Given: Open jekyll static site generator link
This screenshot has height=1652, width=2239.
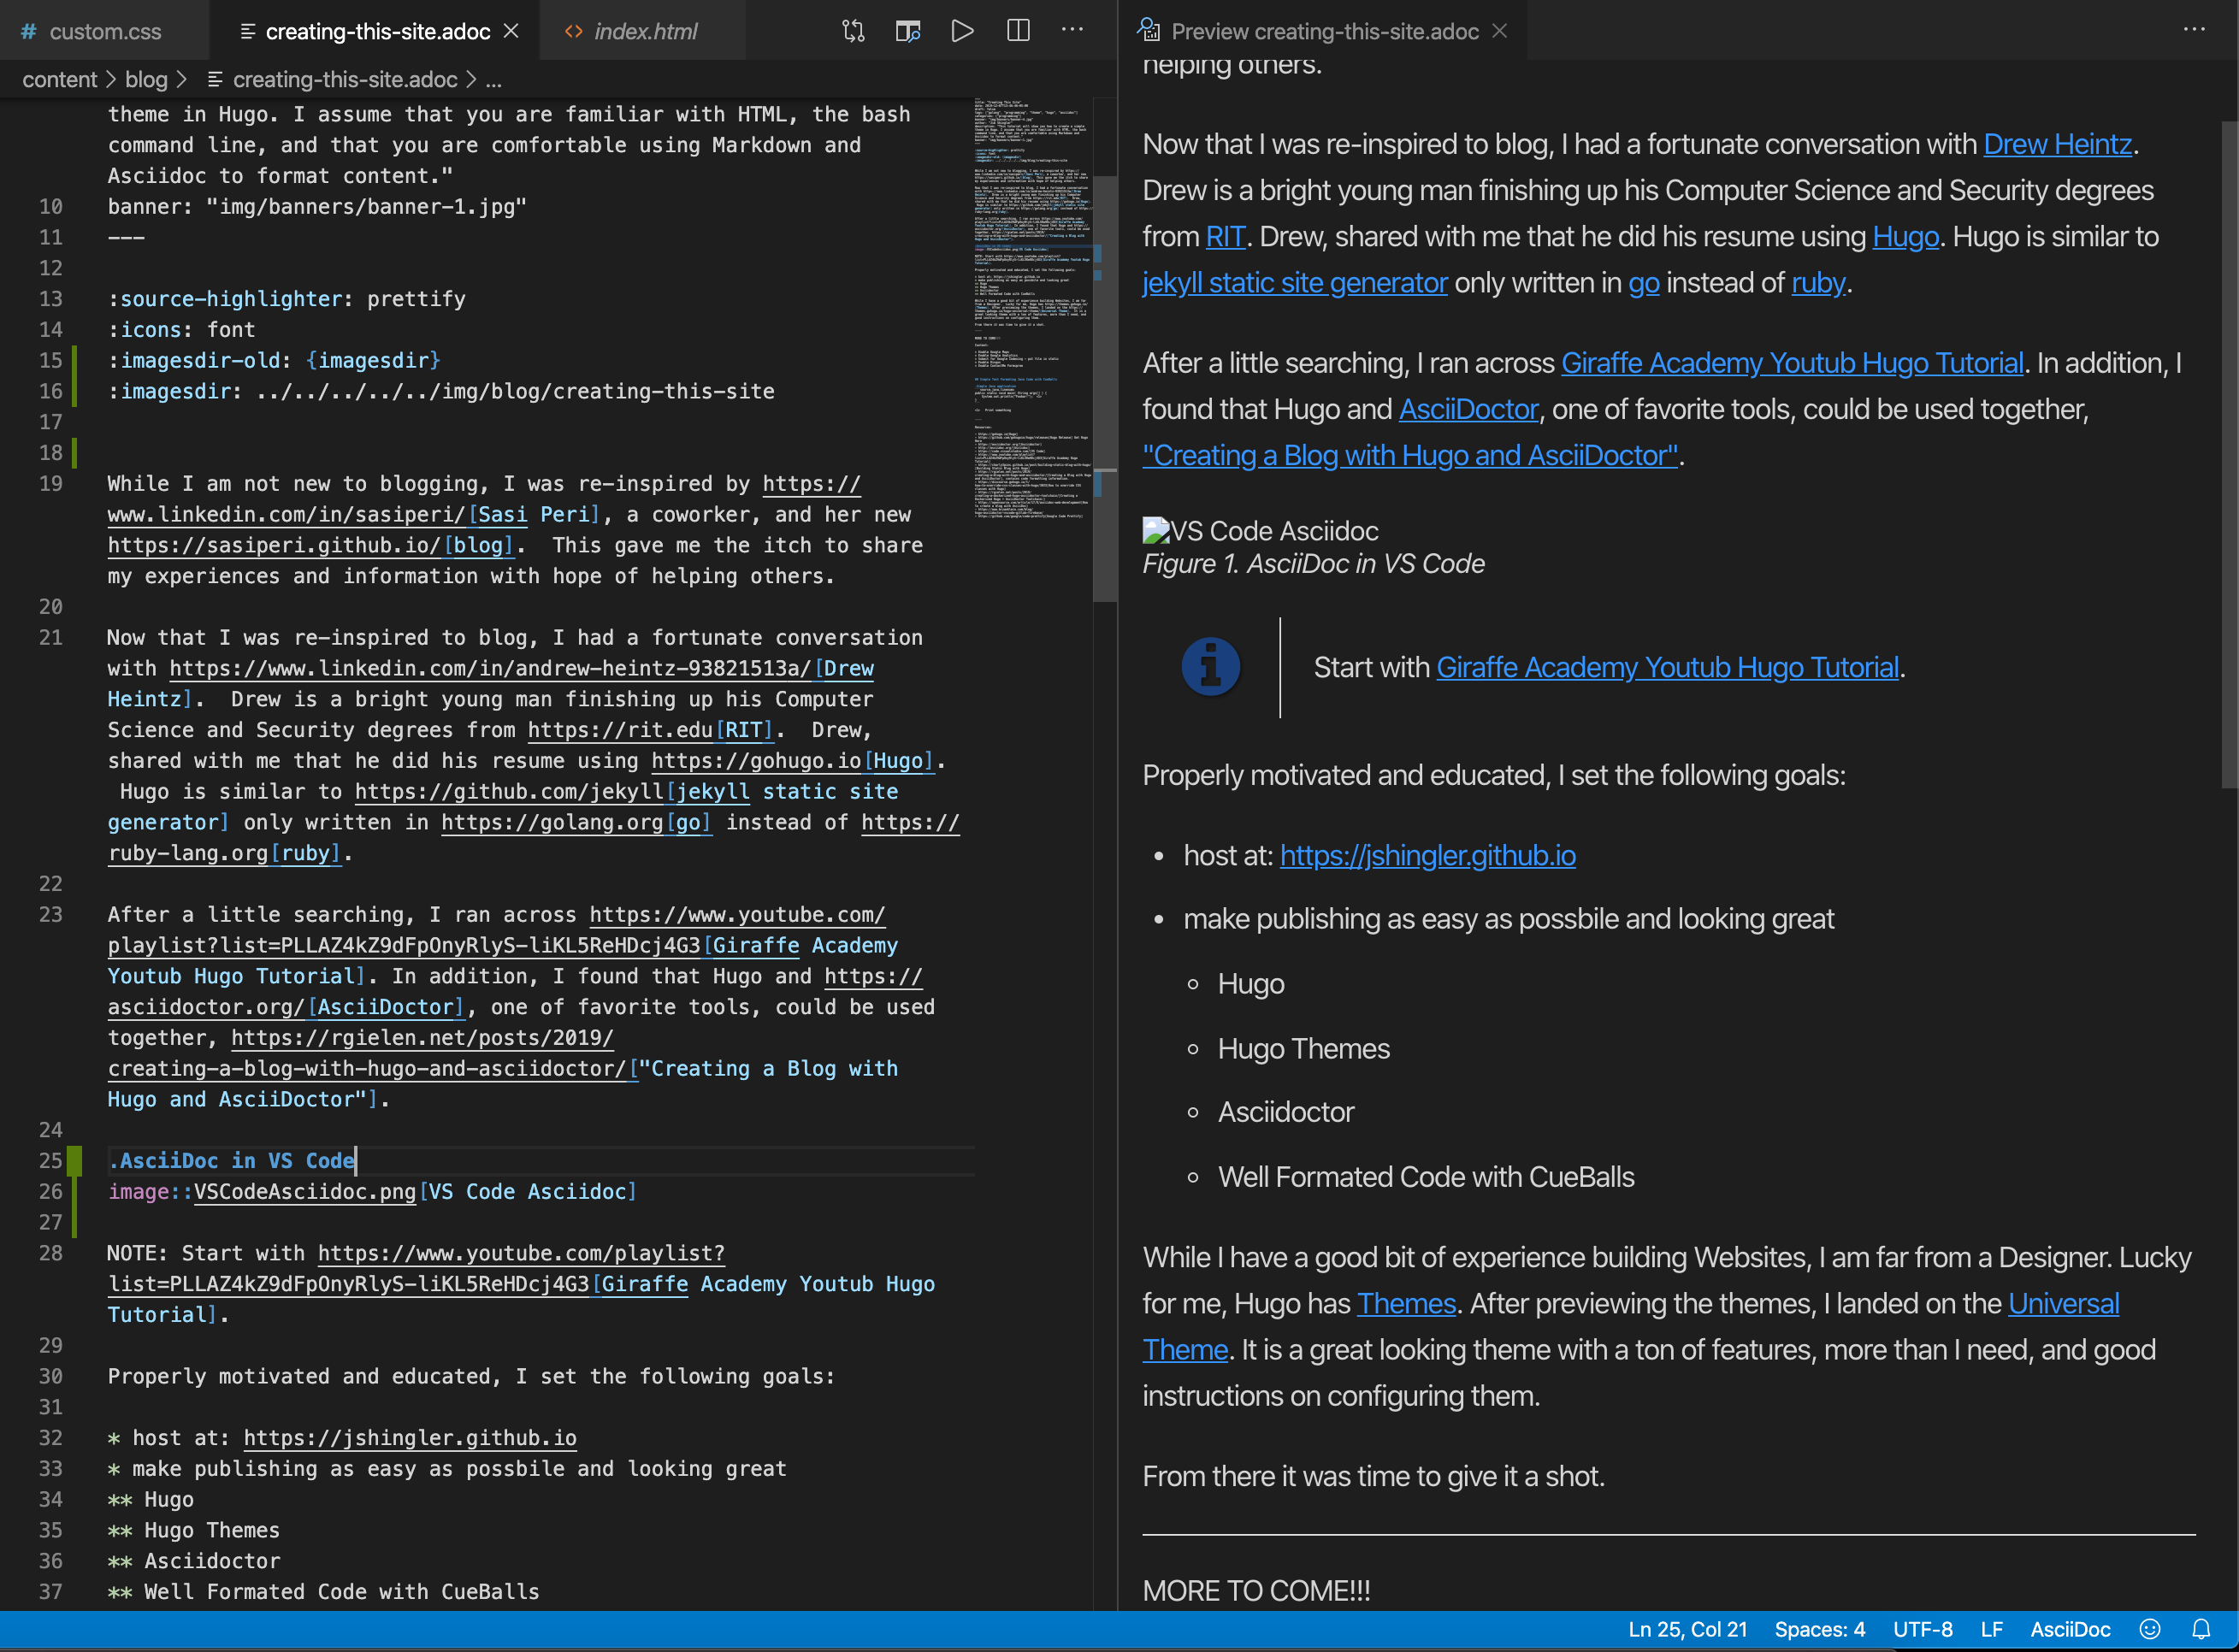Looking at the screenshot, I should point(1295,282).
